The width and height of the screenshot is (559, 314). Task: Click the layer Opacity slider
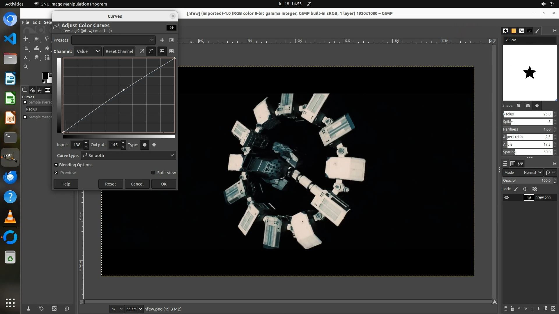coord(527,181)
